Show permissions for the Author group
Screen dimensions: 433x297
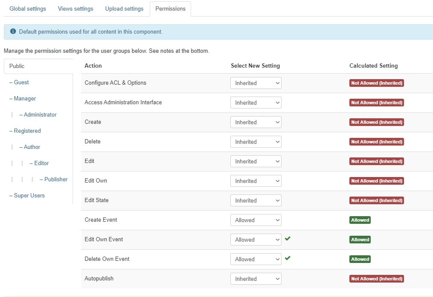click(30, 147)
